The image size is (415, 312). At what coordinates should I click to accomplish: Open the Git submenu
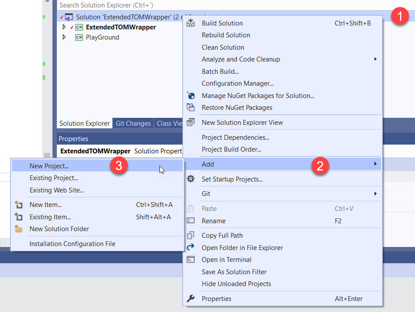pyautogui.click(x=206, y=194)
